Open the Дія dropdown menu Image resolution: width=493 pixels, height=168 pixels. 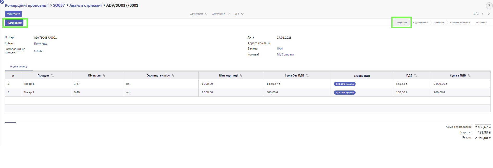239,14
